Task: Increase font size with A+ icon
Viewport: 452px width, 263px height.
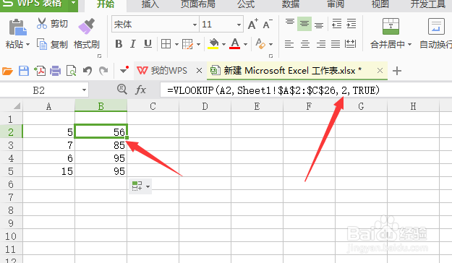Action: [253, 24]
